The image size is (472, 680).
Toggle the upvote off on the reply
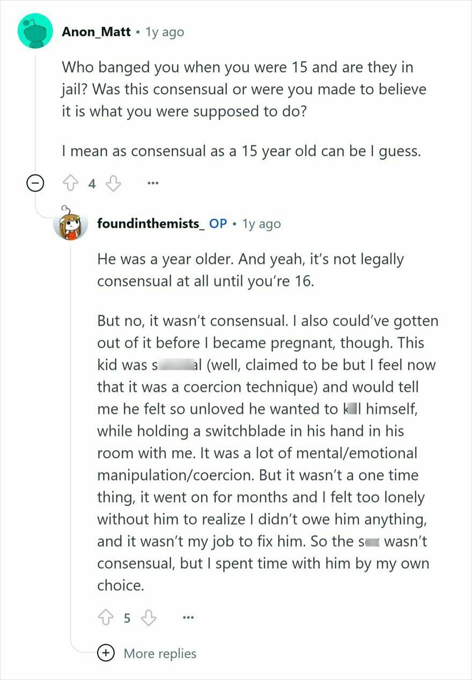pos(107,618)
